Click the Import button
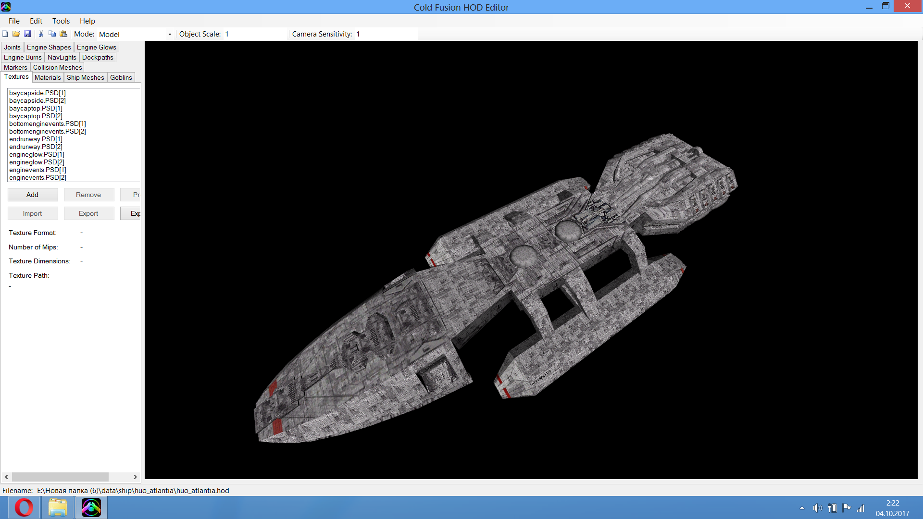The height and width of the screenshot is (519, 923). [x=33, y=213]
